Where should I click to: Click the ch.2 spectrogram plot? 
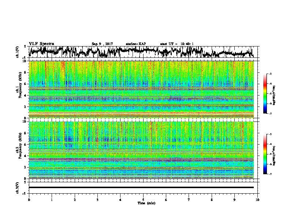[x=141, y=150]
